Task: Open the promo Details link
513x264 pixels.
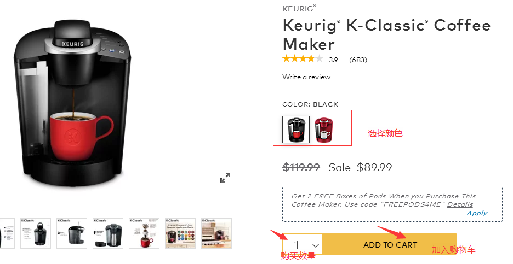Action: point(460,204)
